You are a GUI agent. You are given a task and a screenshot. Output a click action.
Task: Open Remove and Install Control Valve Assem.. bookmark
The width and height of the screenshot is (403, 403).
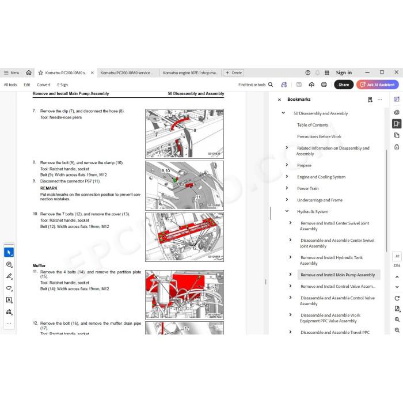tap(338, 286)
